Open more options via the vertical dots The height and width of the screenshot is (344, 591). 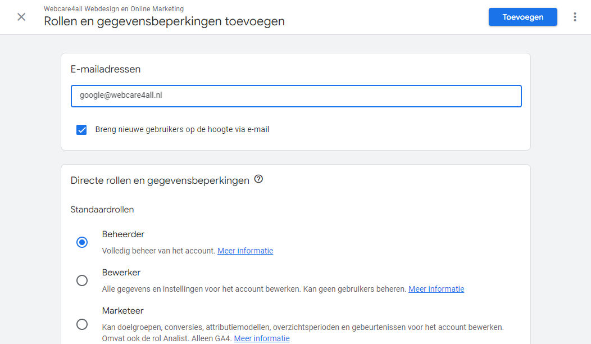[575, 17]
